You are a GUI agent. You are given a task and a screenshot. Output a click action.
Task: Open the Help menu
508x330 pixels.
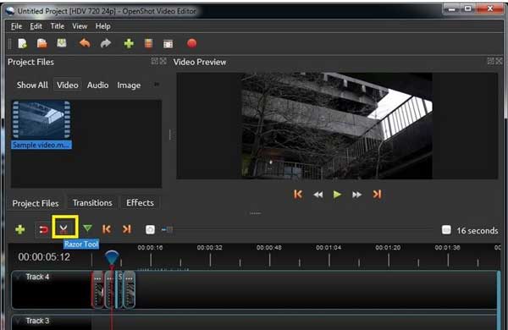103,26
